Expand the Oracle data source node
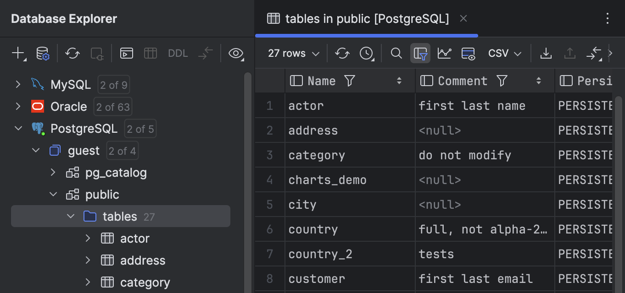 [18, 106]
